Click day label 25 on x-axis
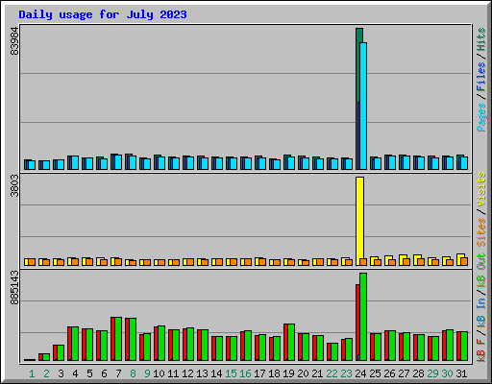 pyautogui.click(x=375, y=373)
